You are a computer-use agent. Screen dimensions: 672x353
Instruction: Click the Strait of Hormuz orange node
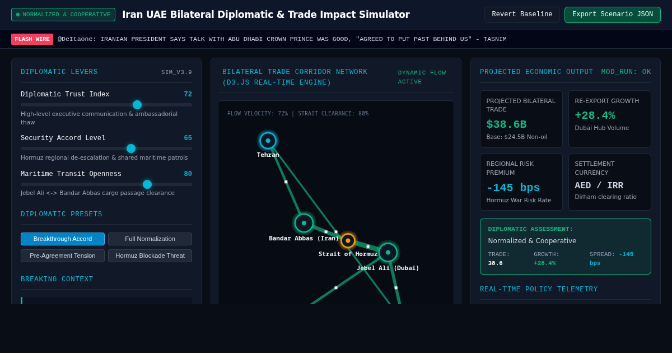click(348, 240)
